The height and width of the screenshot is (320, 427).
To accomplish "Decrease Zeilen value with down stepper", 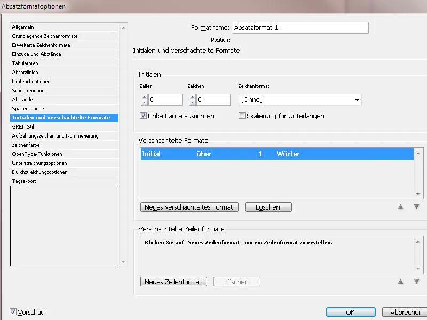I will click(x=144, y=102).
